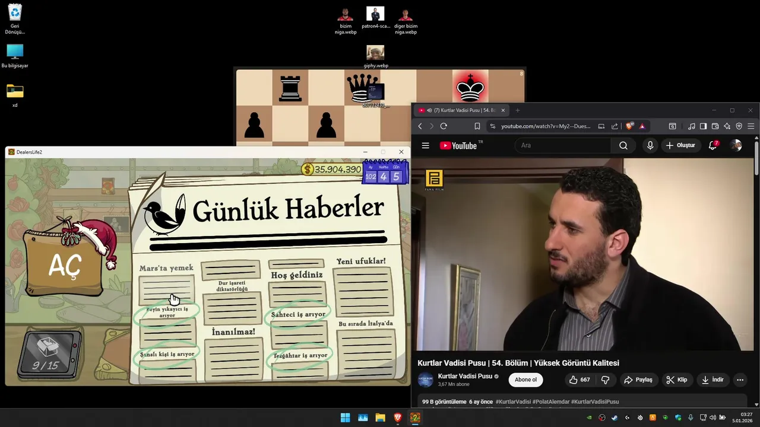This screenshot has height=427, width=760.
Task: Click the #KurtlarVadisi hashtag link
Action: pyautogui.click(x=512, y=401)
